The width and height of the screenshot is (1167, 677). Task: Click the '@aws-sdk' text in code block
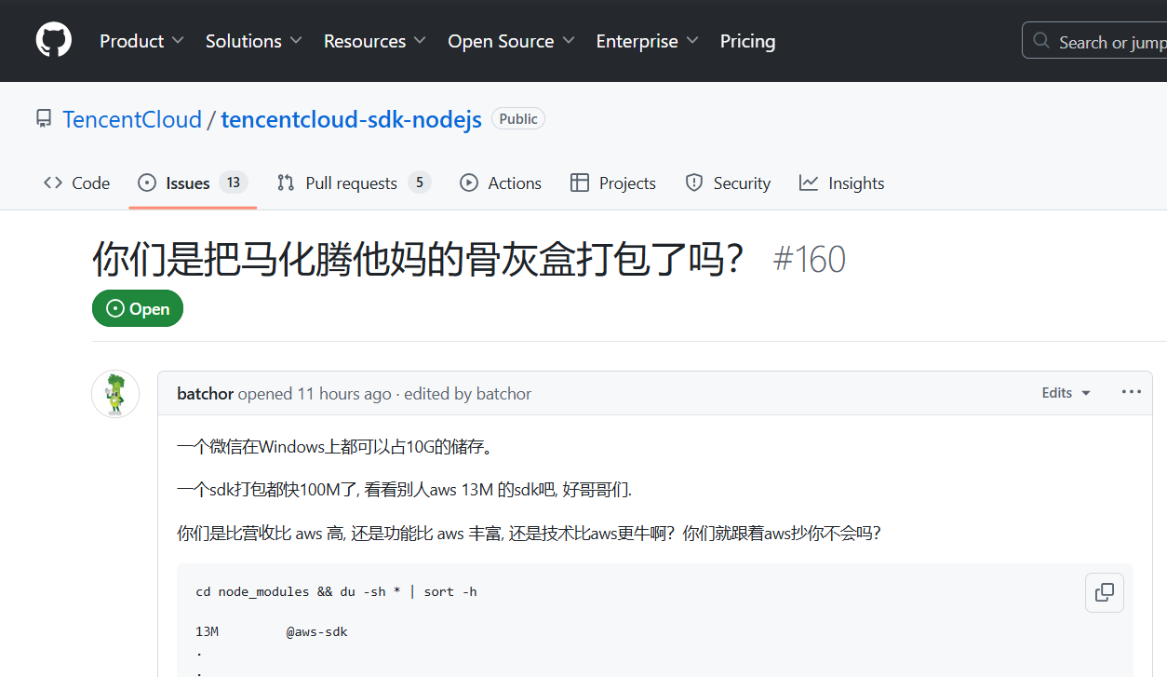tap(316, 631)
